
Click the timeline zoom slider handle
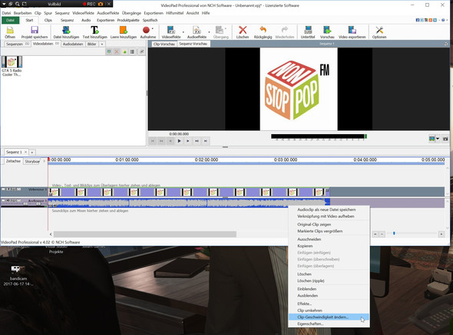[394, 233]
